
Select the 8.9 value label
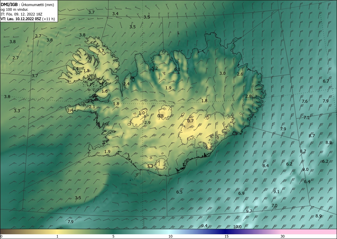[318, 216]
